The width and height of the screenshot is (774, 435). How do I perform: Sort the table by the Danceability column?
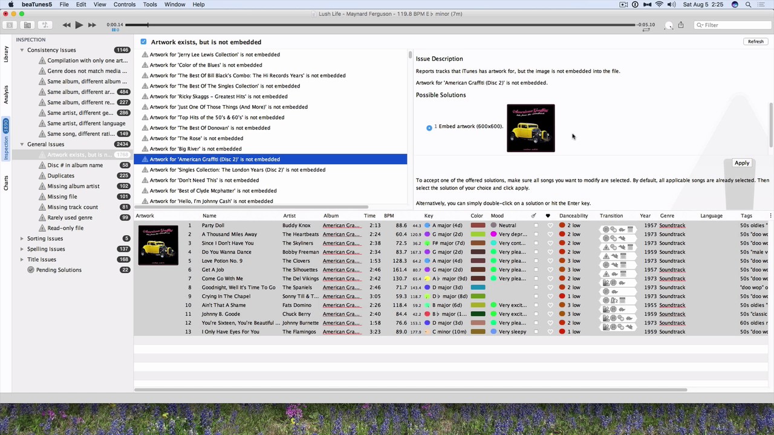(x=573, y=216)
